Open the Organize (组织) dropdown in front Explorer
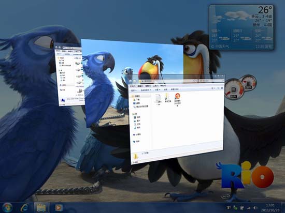Image resolution: width=285 pixels, height=213 pixels. (x=134, y=90)
